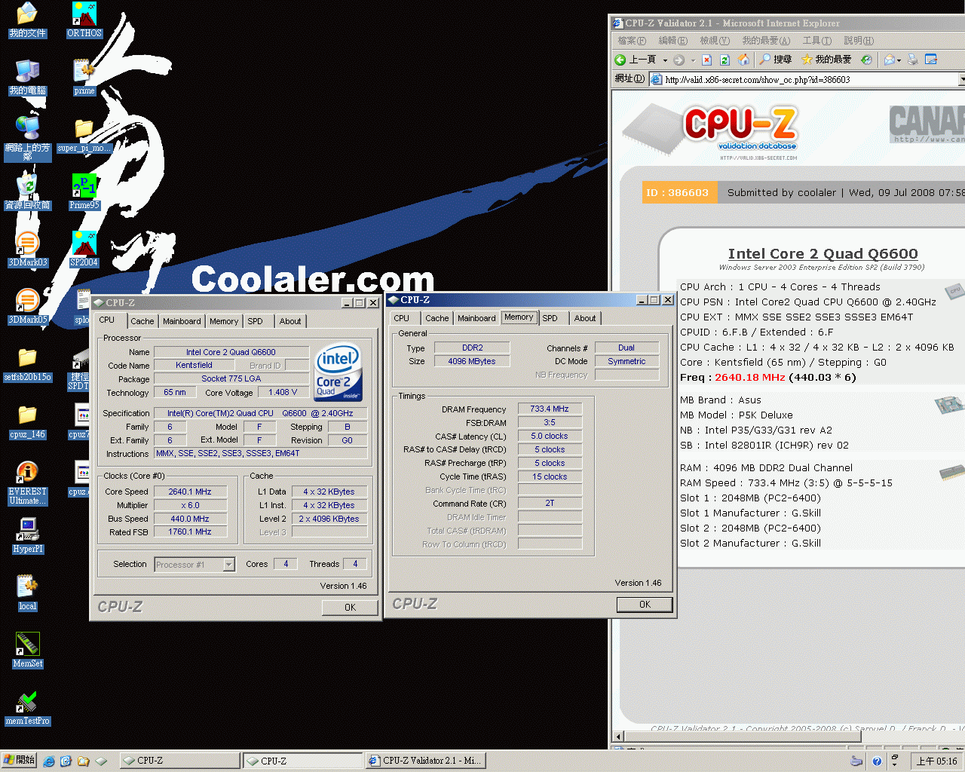
Task: Open the 工具(T) menu in Internet Explorer
Action: [816, 41]
